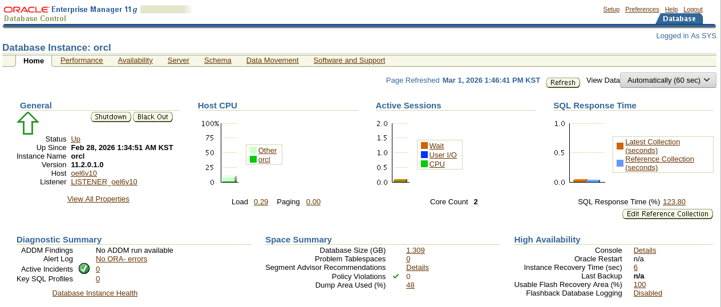Click the Logout link

click(693, 9)
